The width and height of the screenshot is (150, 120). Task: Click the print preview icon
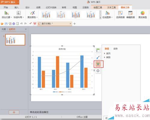pyautogui.click(x=18, y=24)
